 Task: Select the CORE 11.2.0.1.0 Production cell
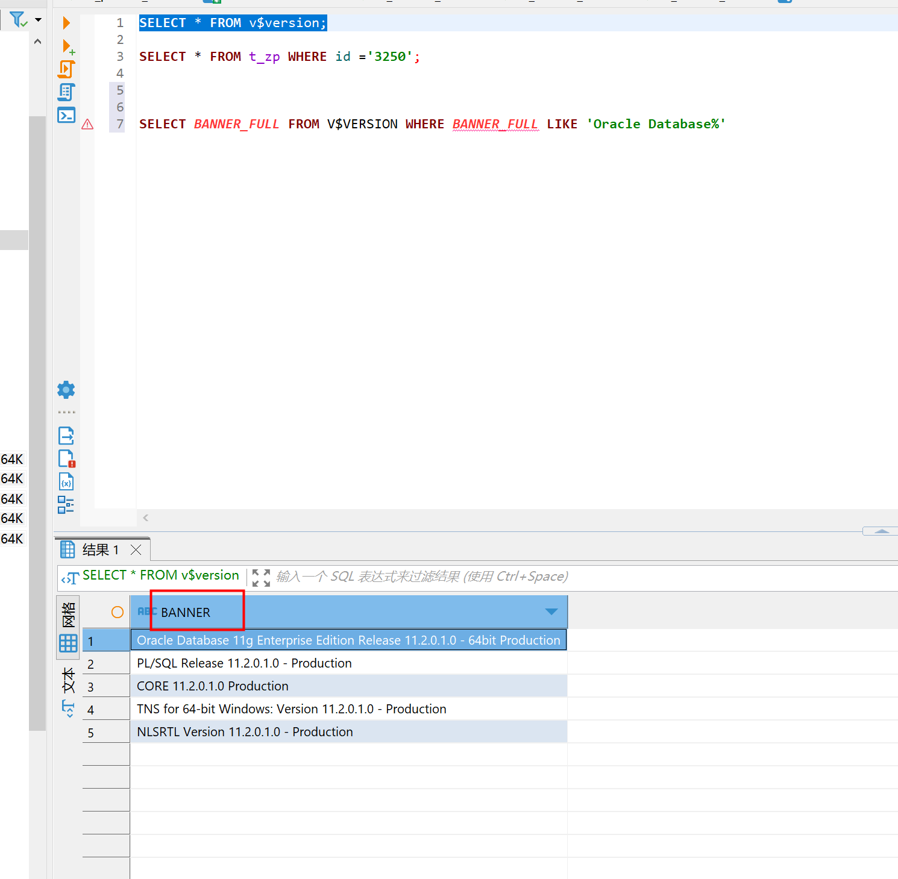click(x=348, y=686)
